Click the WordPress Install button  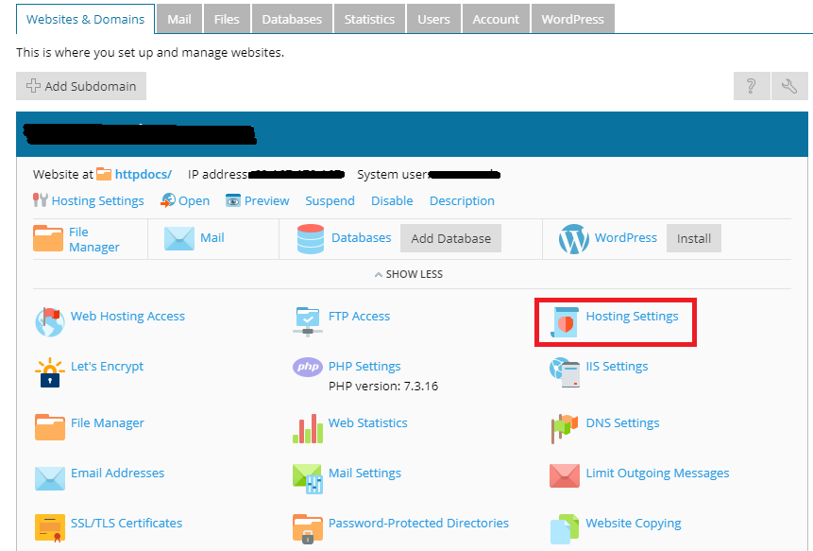(x=694, y=238)
